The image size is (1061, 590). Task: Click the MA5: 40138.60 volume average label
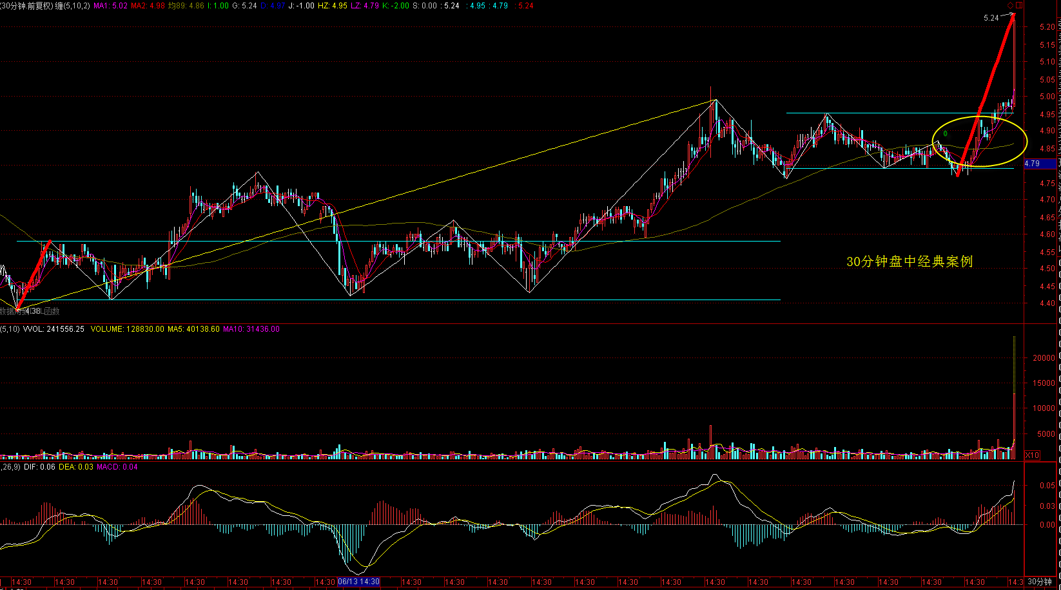193,329
